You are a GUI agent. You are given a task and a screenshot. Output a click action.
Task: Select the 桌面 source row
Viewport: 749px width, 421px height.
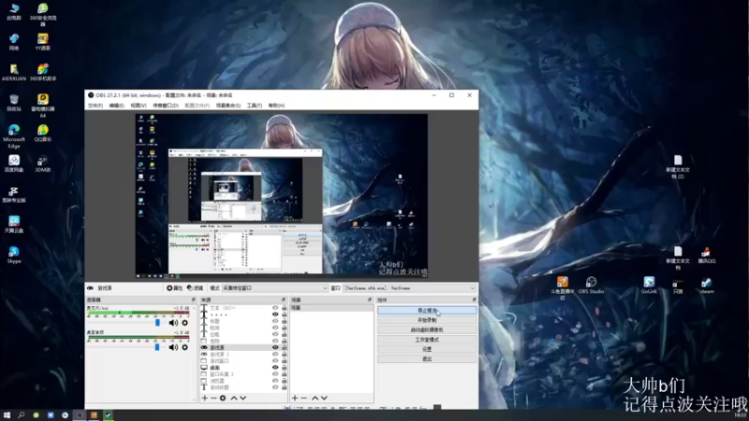(243, 368)
